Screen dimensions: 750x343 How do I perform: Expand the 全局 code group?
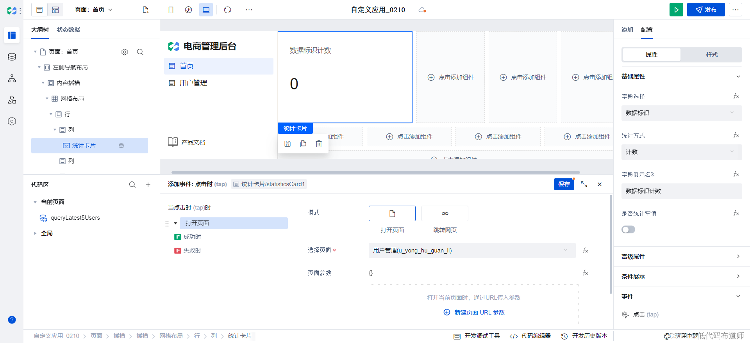pyautogui.click(x=35, y=233)
